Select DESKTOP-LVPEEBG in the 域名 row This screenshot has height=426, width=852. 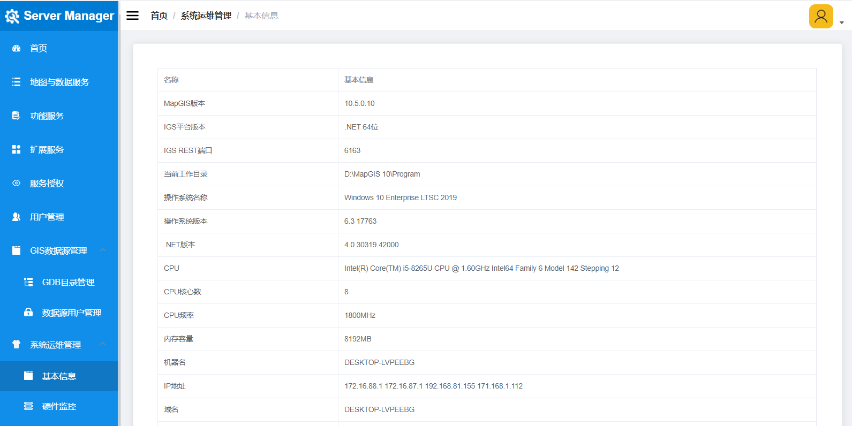(x=380, y=409)
